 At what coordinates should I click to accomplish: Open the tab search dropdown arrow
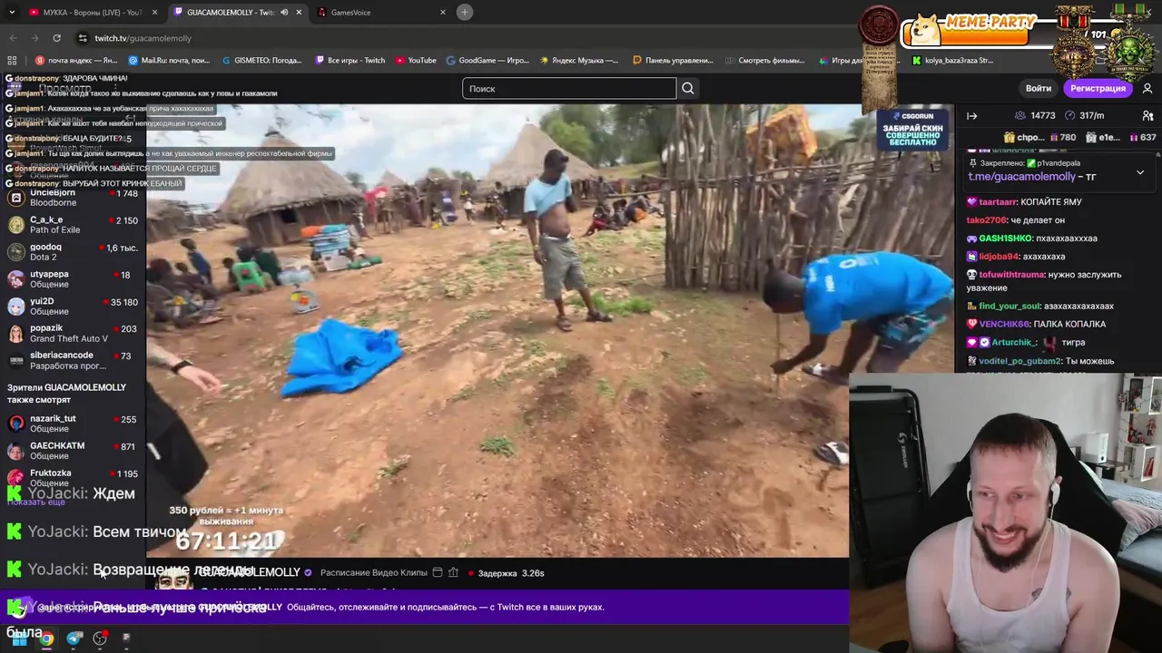tap(12, 13)
